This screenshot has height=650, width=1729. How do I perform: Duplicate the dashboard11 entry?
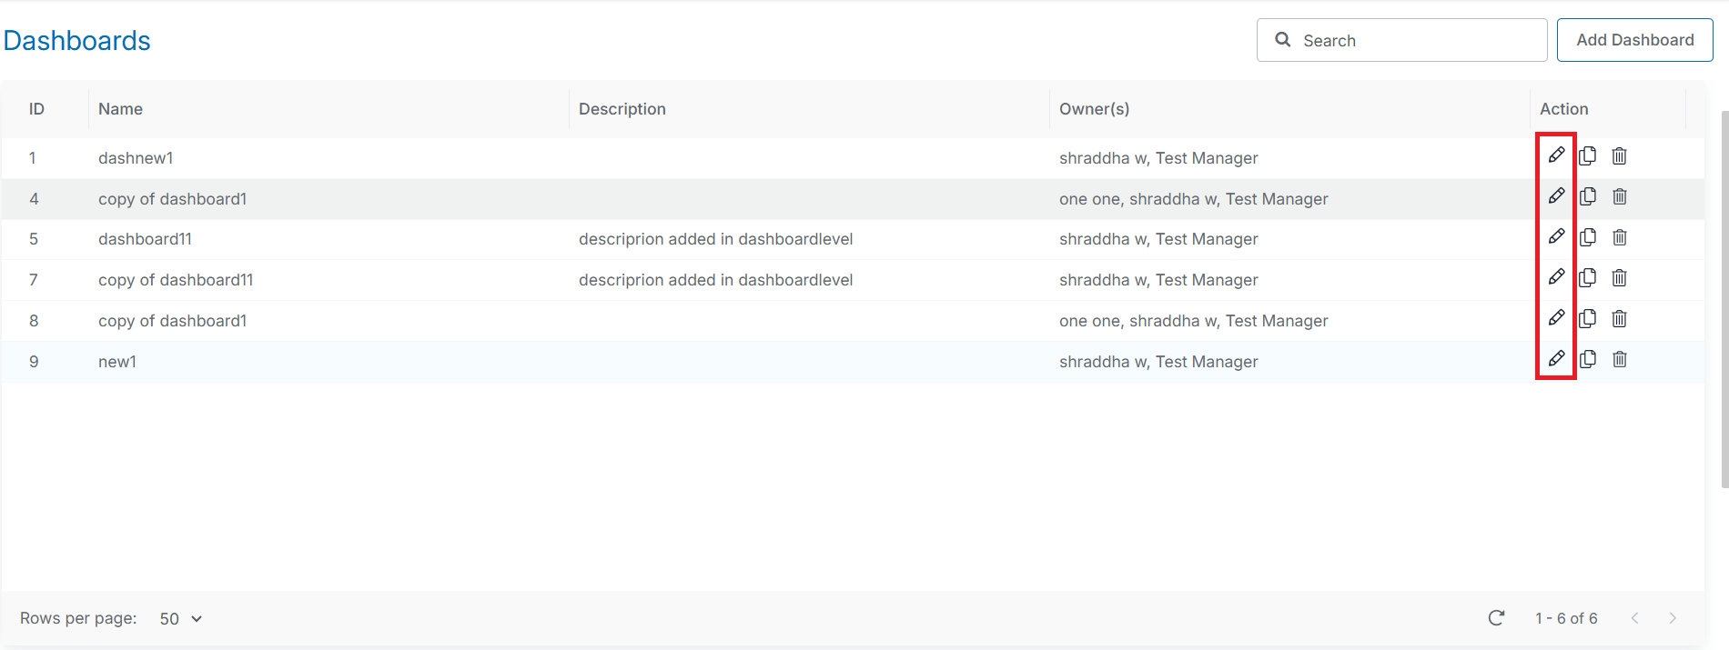click(x=1588, y=237)
